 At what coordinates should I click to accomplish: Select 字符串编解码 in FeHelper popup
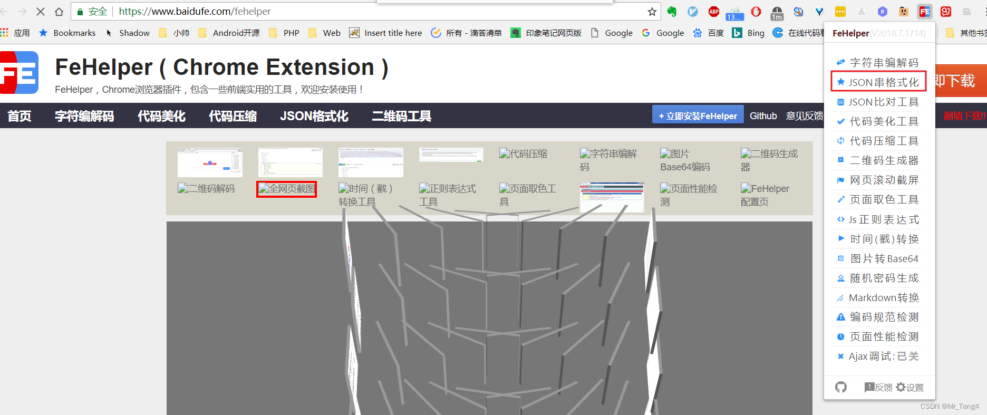click(877, 63)
